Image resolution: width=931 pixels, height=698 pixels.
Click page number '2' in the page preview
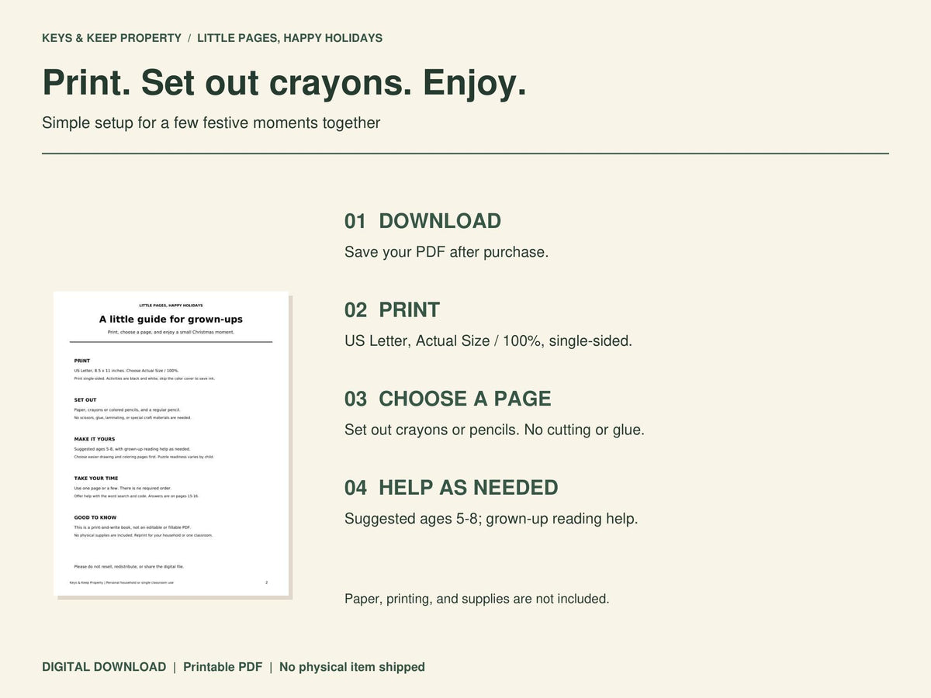tap(266, 582)
